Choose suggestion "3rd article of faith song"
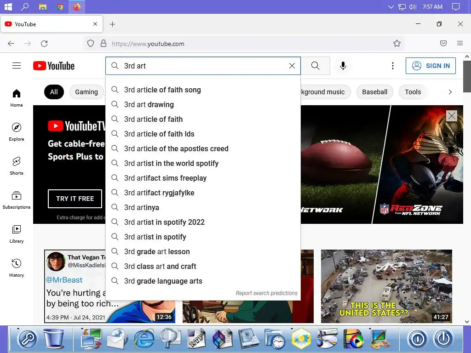 click(x=203, y=90)
